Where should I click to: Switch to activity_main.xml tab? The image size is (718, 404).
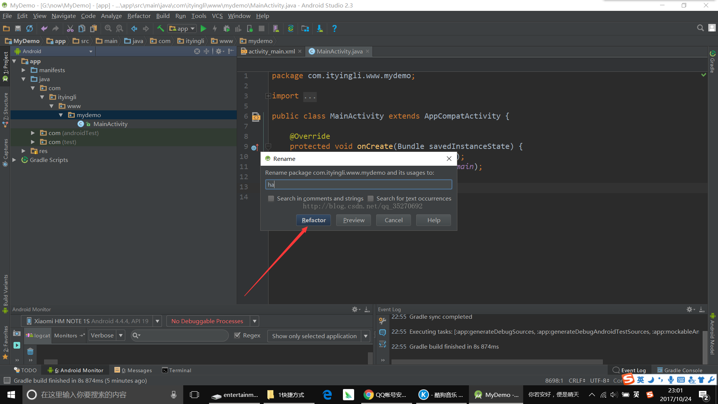(x=271, y=51)
